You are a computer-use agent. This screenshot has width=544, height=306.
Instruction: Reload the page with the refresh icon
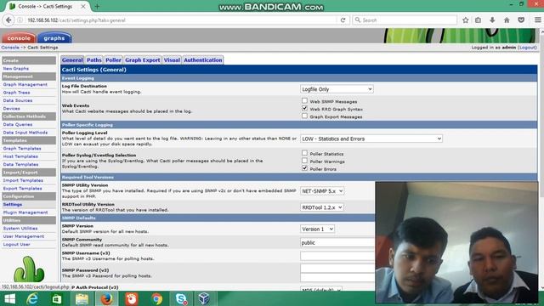click(x=343, y=20)
